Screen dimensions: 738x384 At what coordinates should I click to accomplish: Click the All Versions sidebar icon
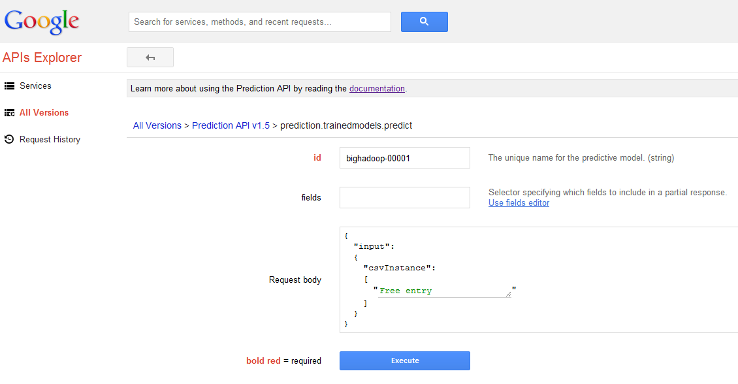point(9,113)
